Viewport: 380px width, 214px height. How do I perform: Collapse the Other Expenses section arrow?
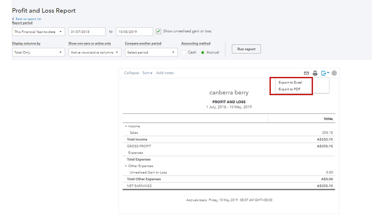click(126, 166)
